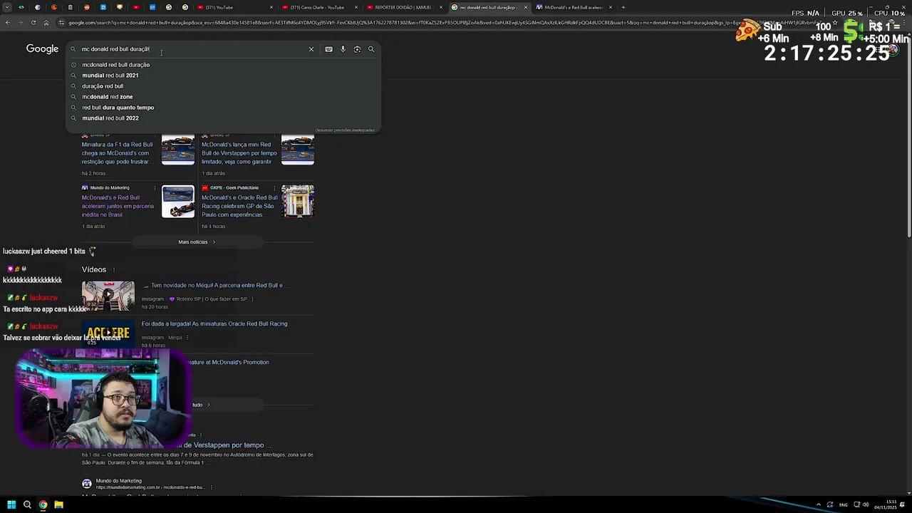The image size is (912, 513).
Task: Close the 'mc donald red bull duração' tab
Action: pos(526,7)
